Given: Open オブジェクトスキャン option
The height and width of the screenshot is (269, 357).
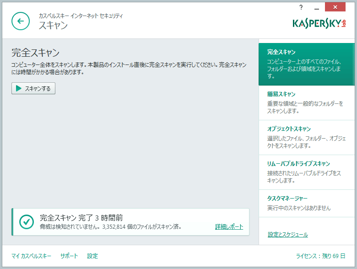Looking at the screenshot, I should pos(307,137).
